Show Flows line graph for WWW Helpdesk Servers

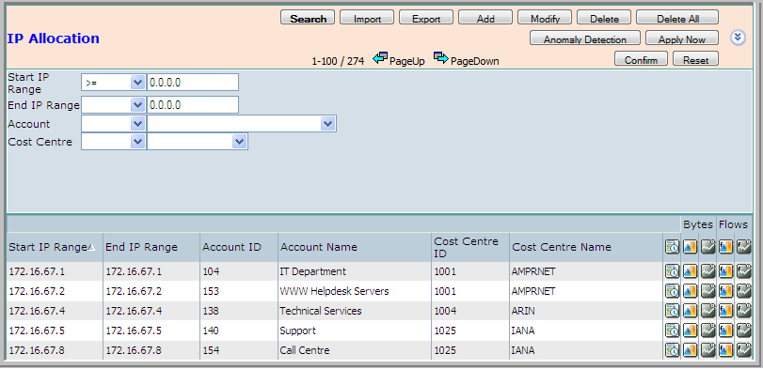point(743,291)
